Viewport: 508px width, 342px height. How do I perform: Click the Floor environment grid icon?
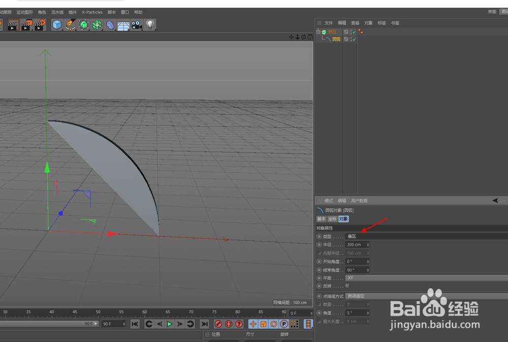(x=123, y=25)
